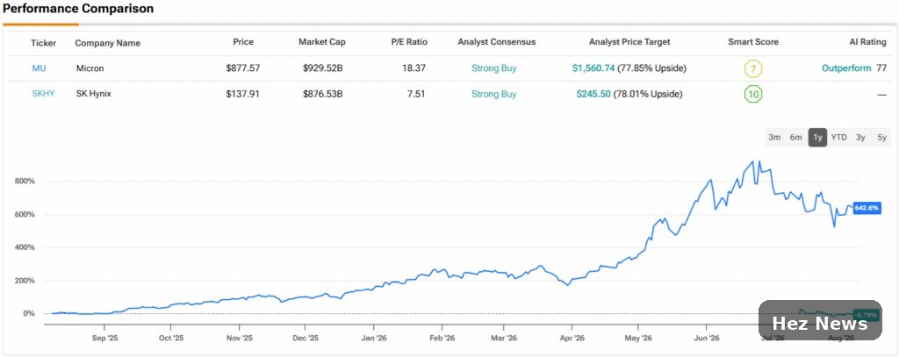Screen dimensions: 899x357
Task: Select the YTD time range
Action: click(x=838, y=138)
